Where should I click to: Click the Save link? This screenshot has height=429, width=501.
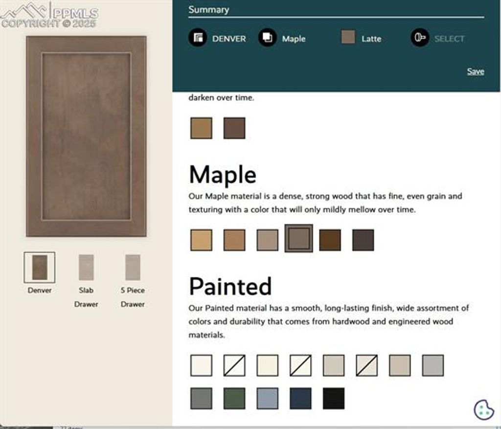[x=475, y=71]
